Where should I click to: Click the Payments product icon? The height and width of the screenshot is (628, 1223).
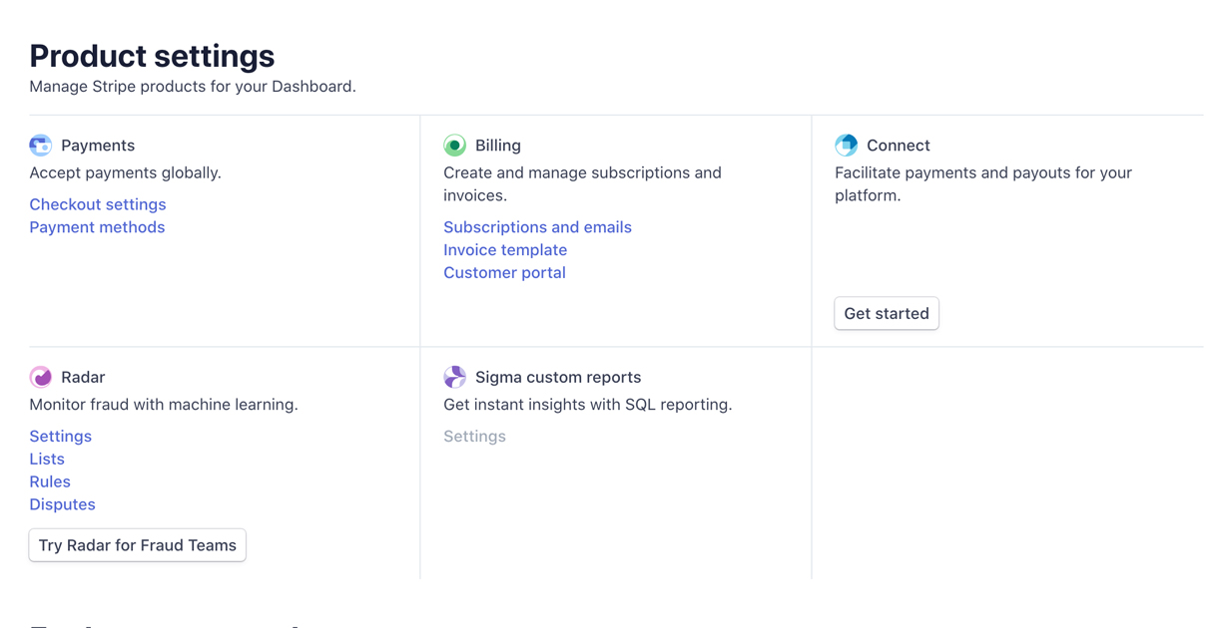(x=40, y=146)
